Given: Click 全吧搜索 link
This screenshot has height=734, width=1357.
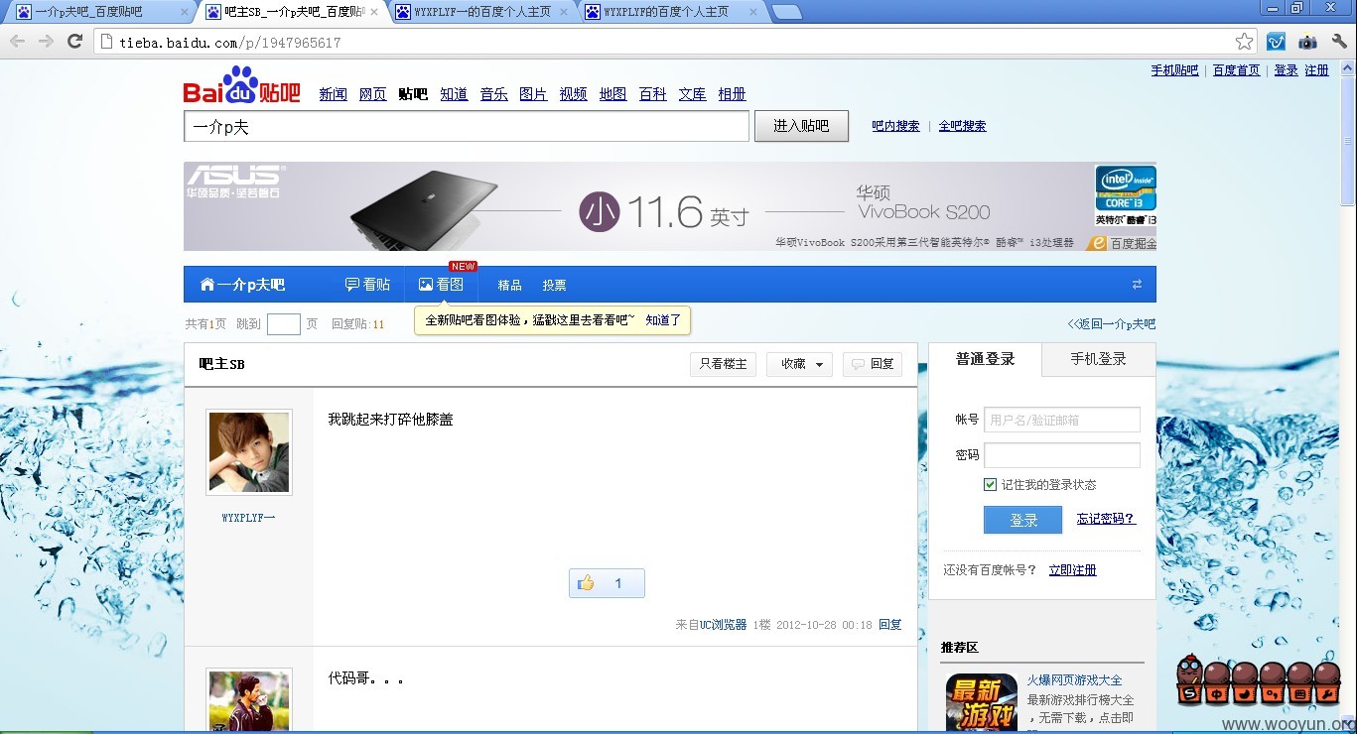Looking at the screenshot, I should pyautogui.click(x=962, y=126).
